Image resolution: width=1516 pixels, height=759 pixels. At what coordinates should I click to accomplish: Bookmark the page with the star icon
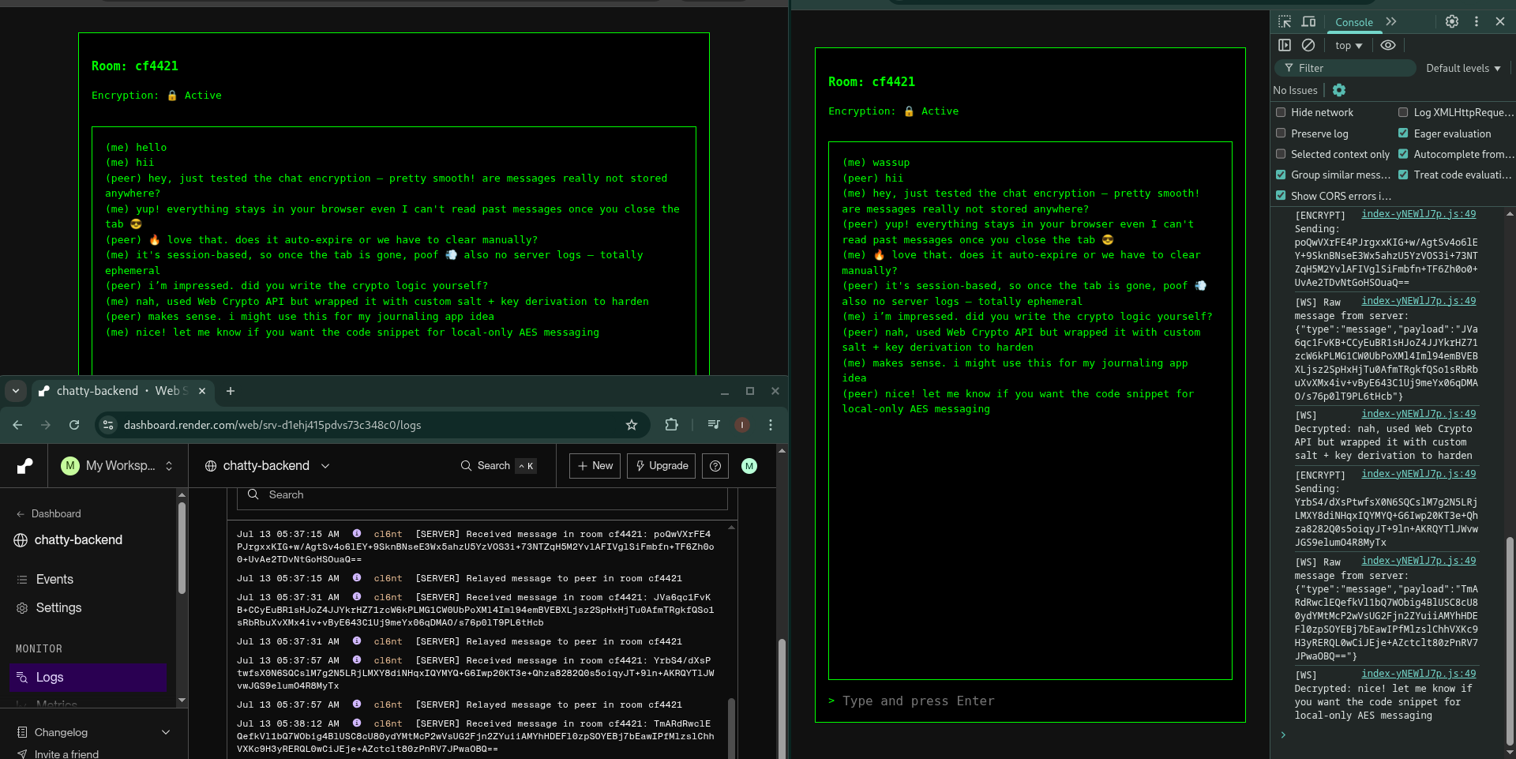pos(632,425)
